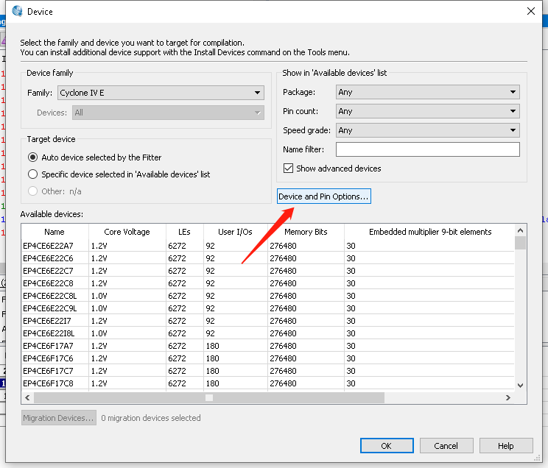Click the Quartus Device dialog title icon
This screenshot has height=468, width=548.
tap(17, 11)
